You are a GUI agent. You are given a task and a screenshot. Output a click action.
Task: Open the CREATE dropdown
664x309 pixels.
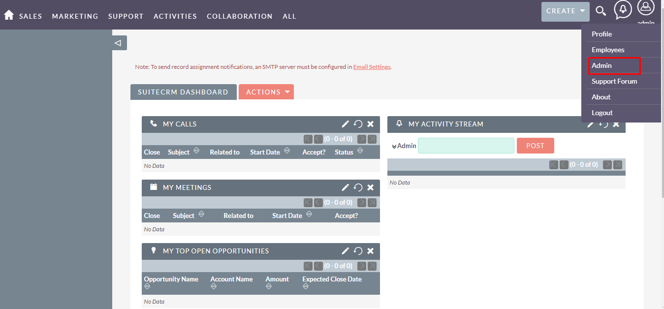[566, 11]
